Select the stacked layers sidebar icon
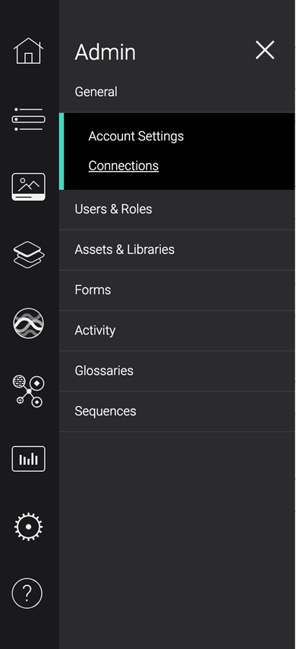Screen dimensions: 296x649 [29, 255]
